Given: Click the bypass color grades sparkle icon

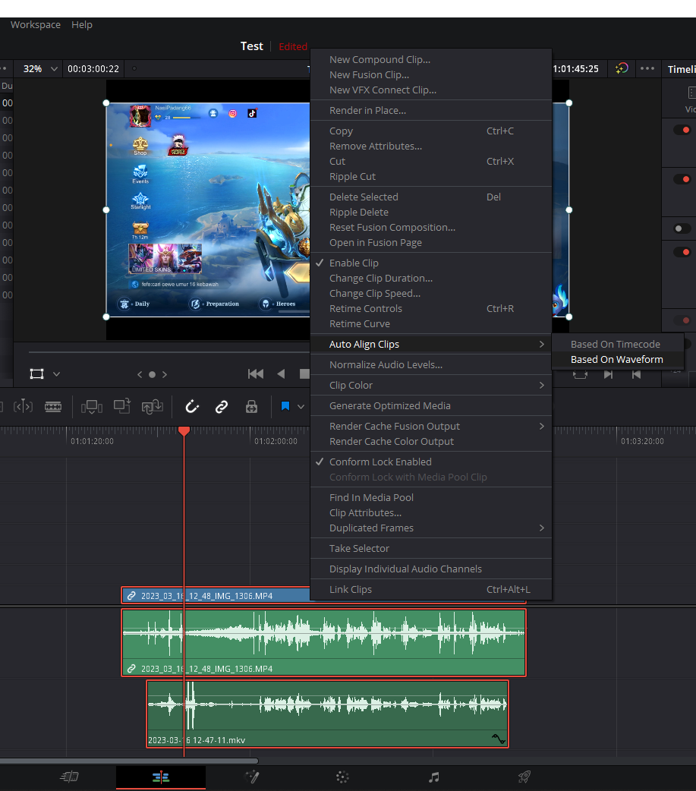Looking at the screenshot, I should [622, 68].
